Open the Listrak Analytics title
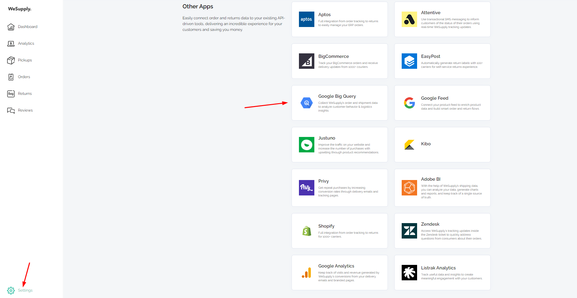577x298 pixels. pyautogui.click(x=438, y=268)
